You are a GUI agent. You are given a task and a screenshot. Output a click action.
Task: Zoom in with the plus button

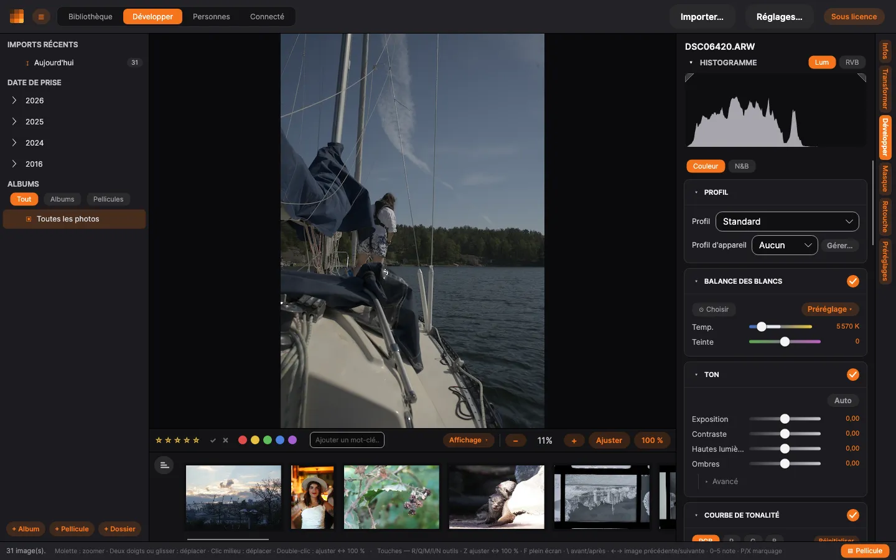[574, 441]
